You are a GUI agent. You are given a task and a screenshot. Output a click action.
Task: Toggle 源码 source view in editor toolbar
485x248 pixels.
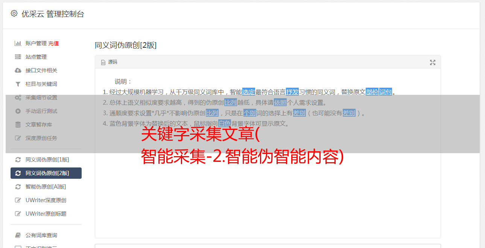109,62
